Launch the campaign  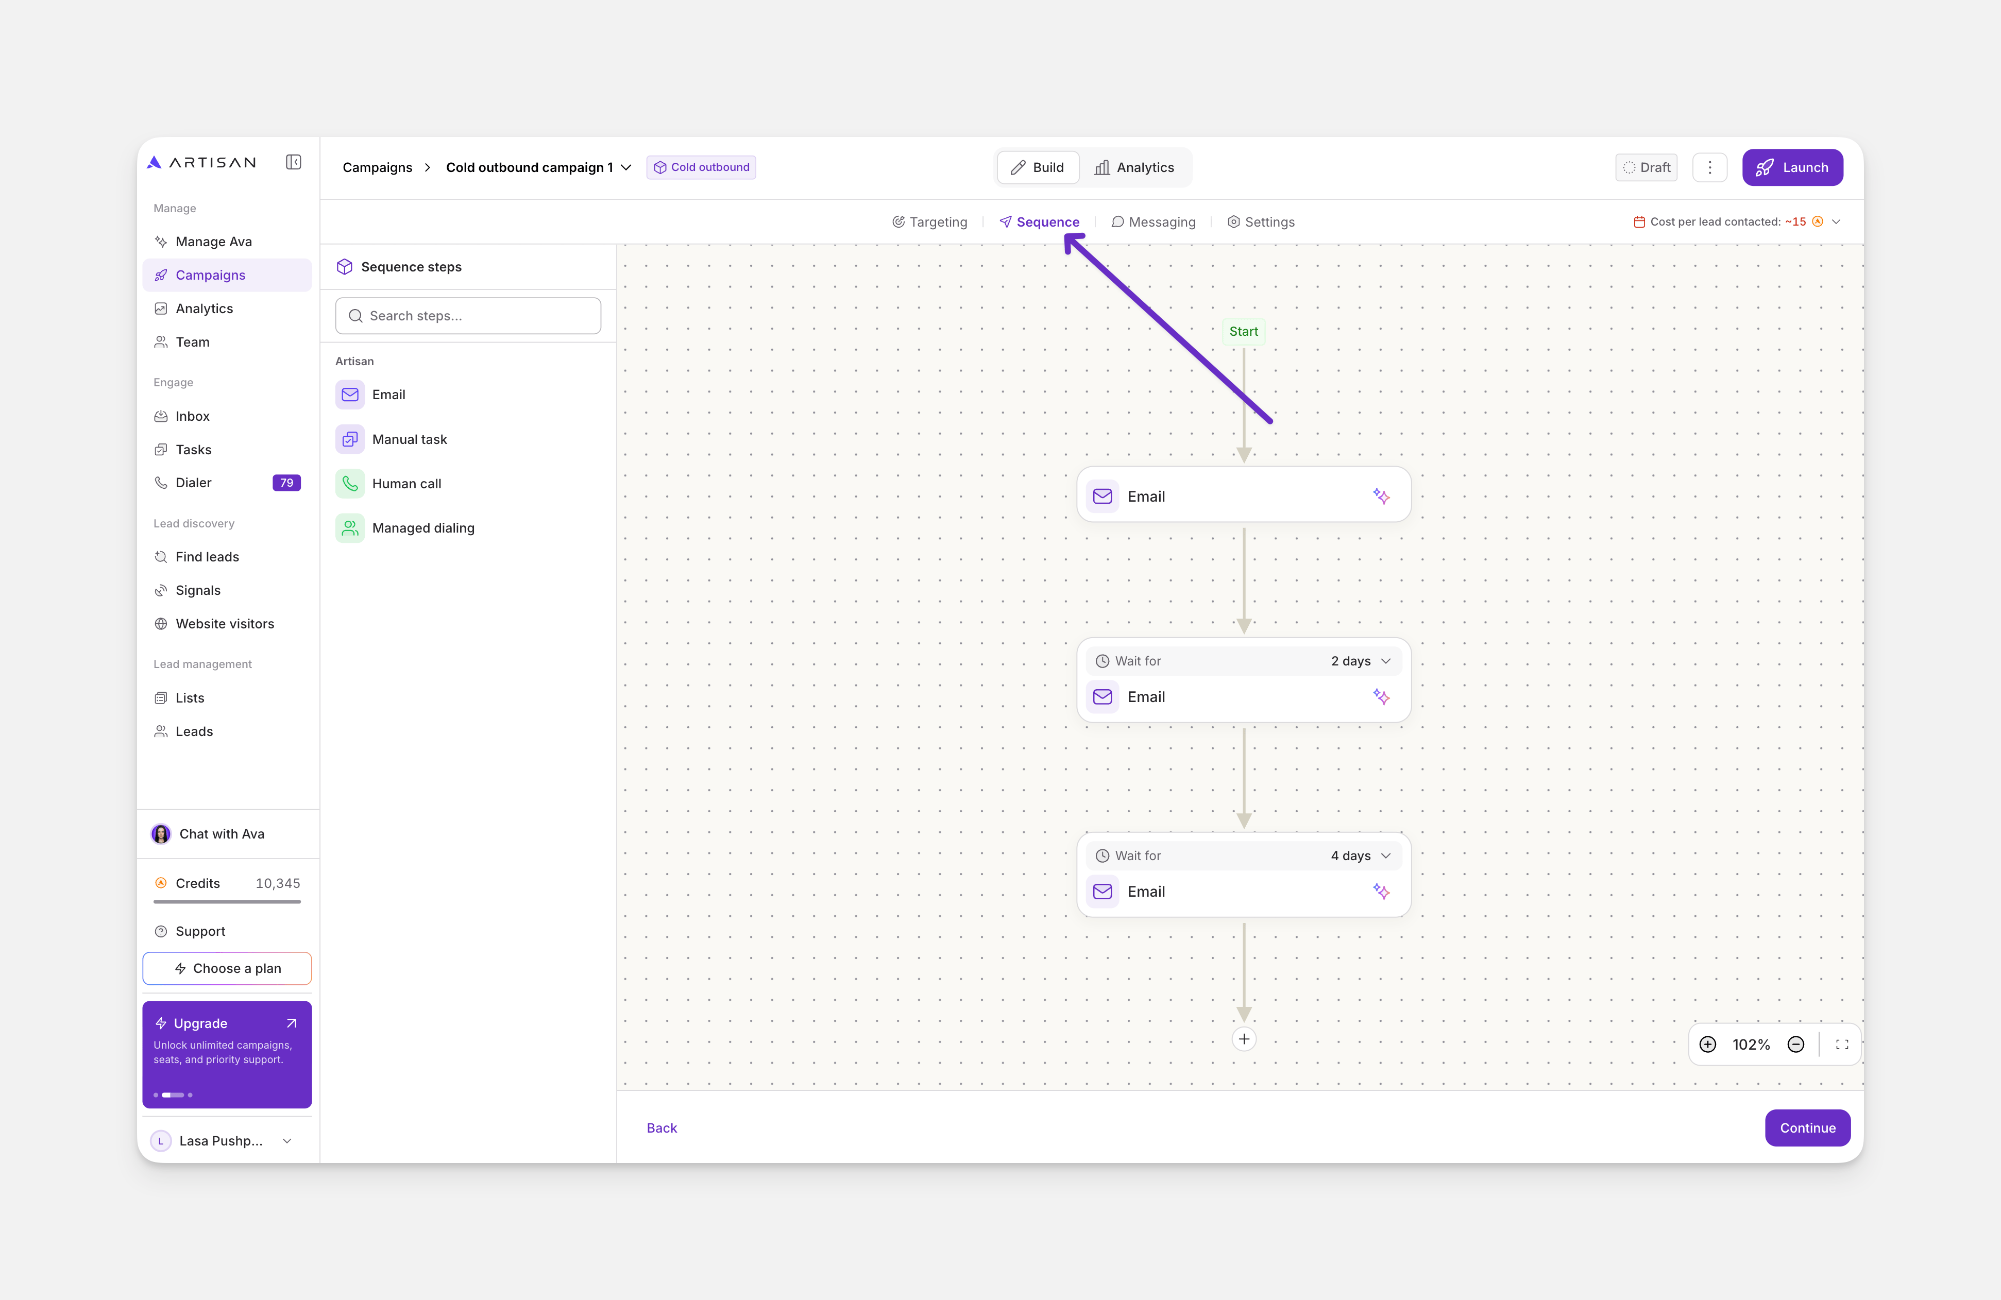(x=1792, y=167)
